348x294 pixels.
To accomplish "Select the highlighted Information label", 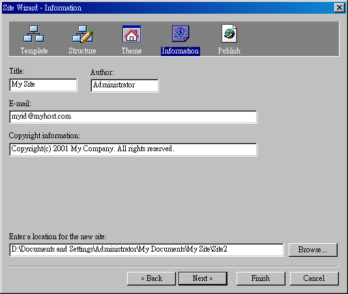I will pos(181,51).
